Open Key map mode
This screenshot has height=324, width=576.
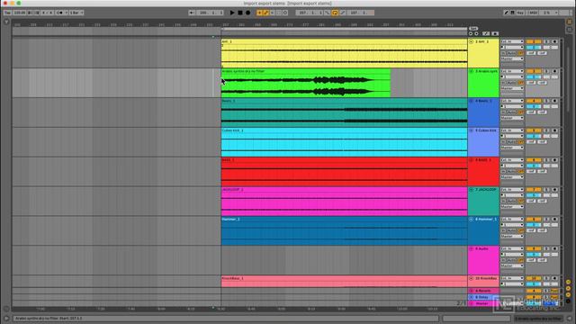pos(520,13)
